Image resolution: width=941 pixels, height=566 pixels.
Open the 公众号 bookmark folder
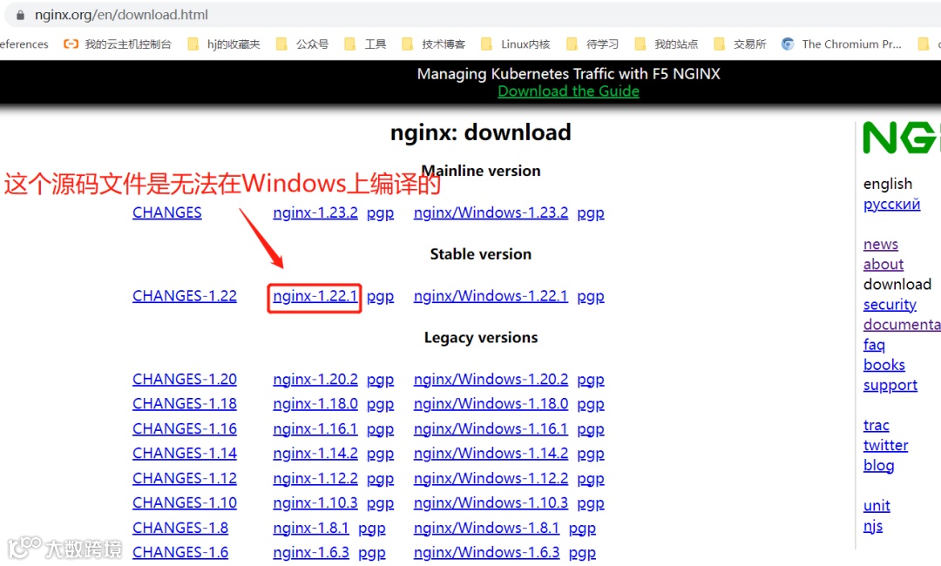click(302, 44)
